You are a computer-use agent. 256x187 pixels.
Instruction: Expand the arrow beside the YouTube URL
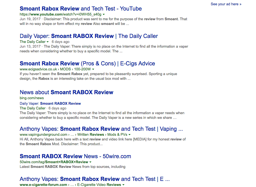coord(104,14)
